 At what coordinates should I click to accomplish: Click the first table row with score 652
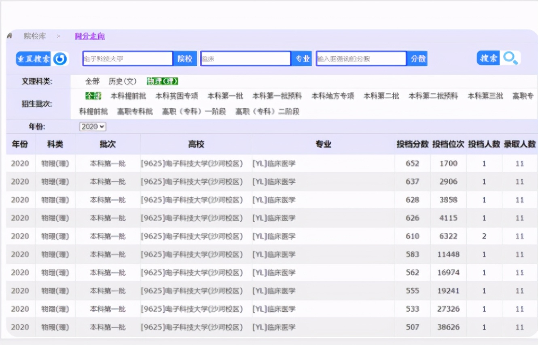coord(267,163)
